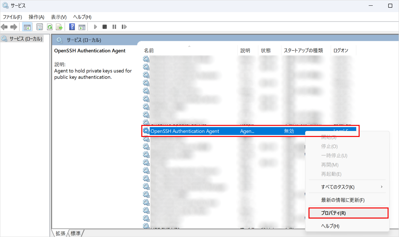399x237 pixels.
Task: Toggle the show/hide console tree icon
Action: pyautogui.click(x=27, y=27)
